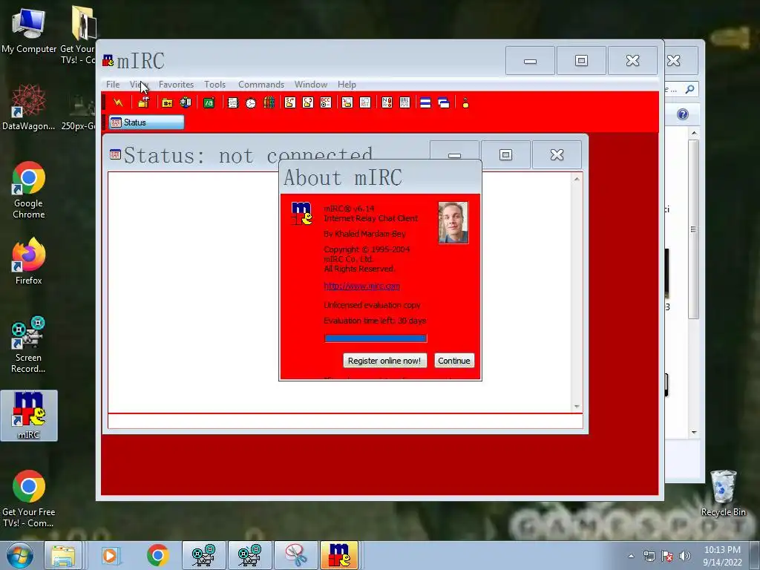The width and height of the screenshot is (760, 570).
Task: Open the Scripts Editor /a icon
Action: point(209,102)
